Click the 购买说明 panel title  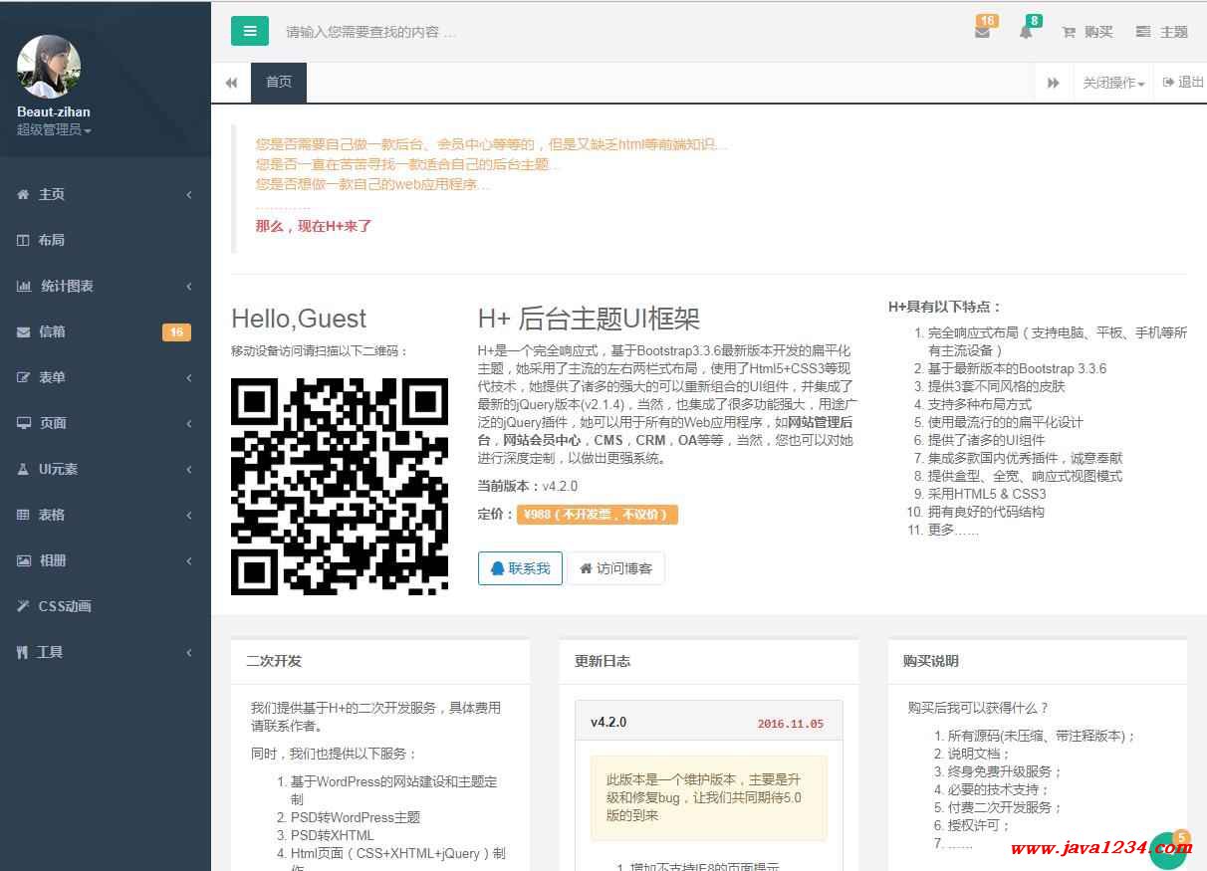tap(931, 661)
